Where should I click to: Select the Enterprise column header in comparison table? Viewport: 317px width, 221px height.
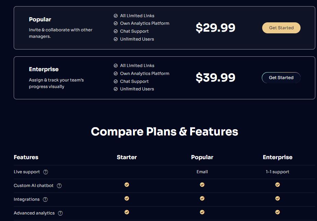(278, 157)
